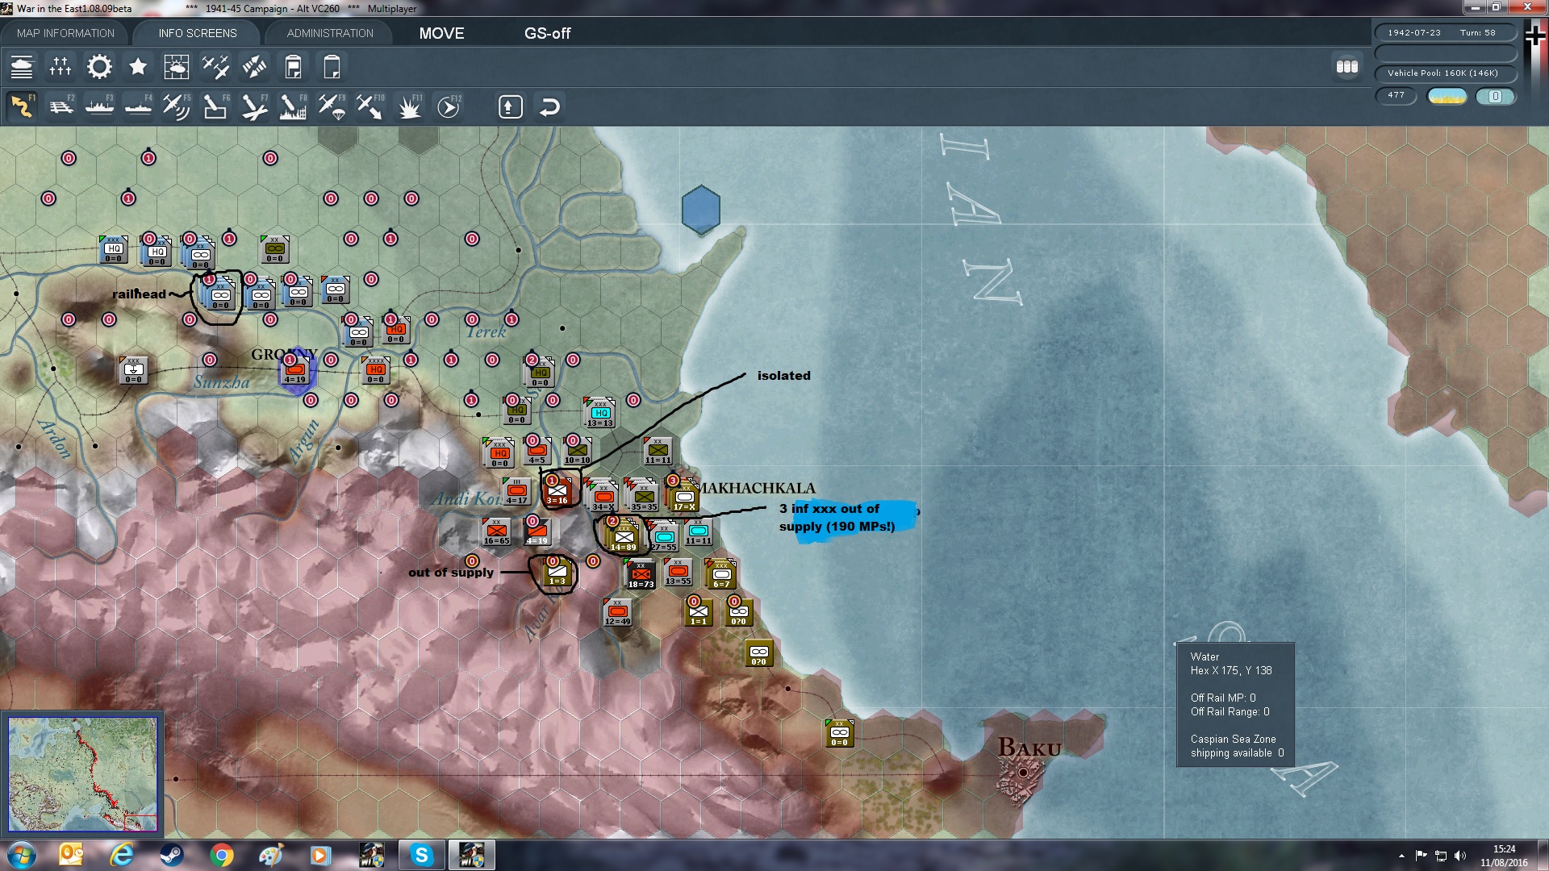
Task: Click the MOVE mode label
Action: (x=441, y=33)
